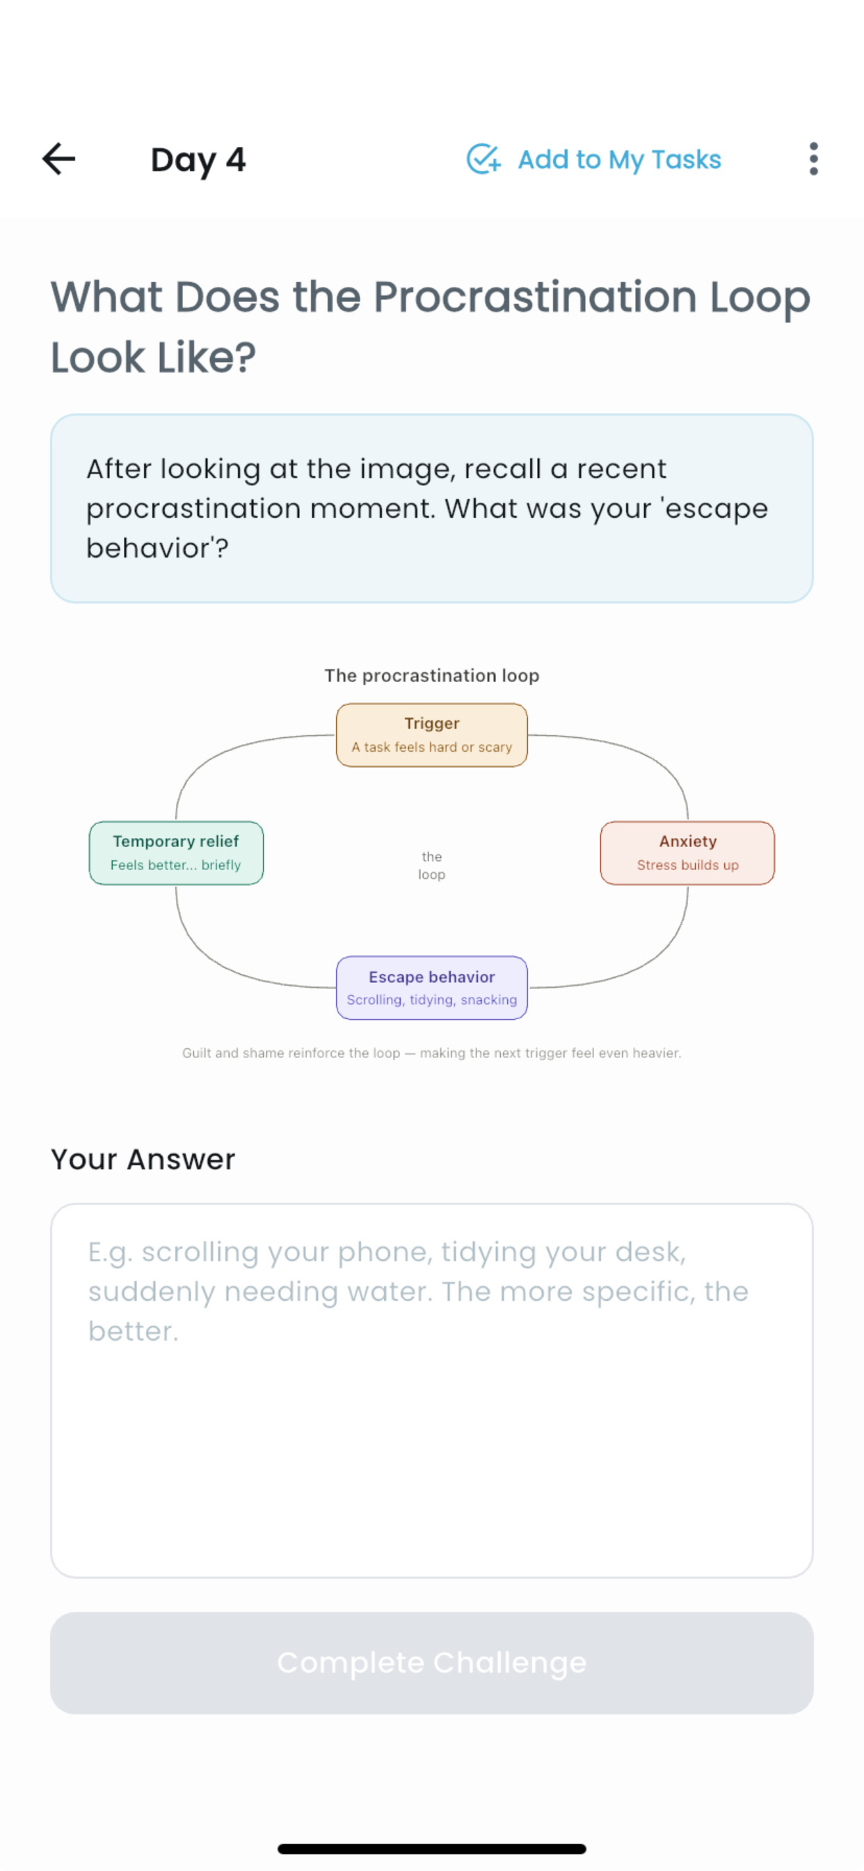Tap 'Scrolling, tidying, snacking' subtitle text
This screenshot has height=1871, width=864.
tap(432, 1000)
